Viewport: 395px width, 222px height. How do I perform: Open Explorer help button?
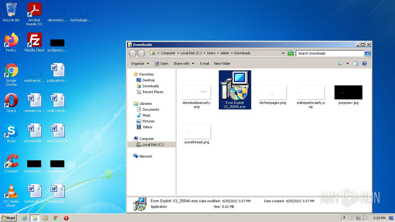364,64
